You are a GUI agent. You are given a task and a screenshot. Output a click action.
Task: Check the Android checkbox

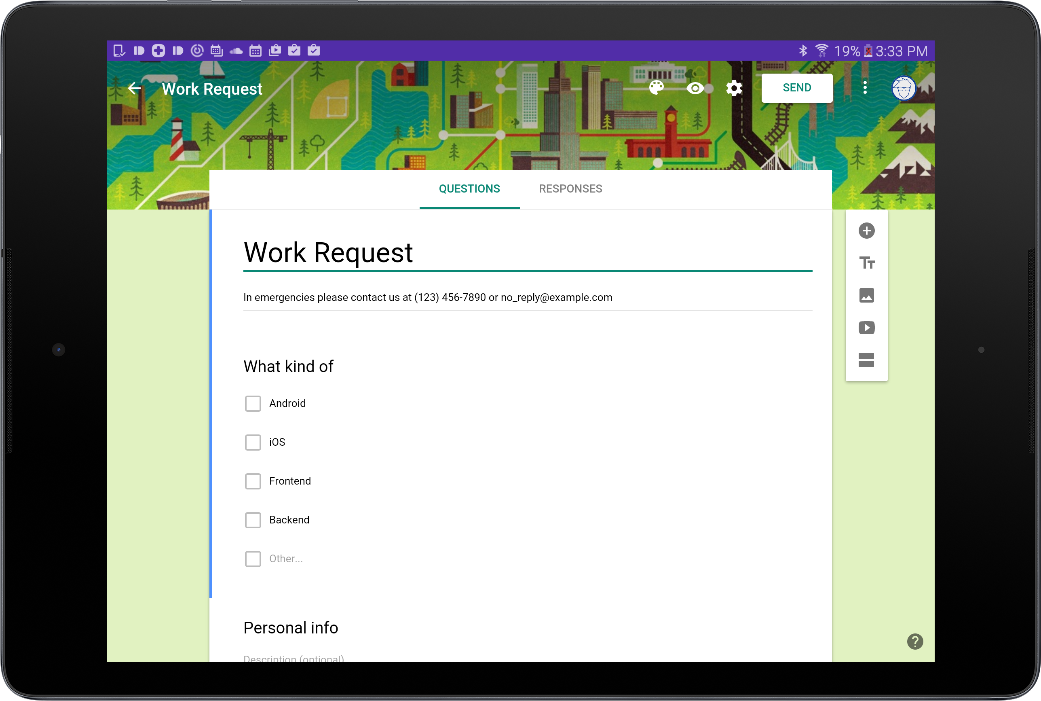(x=253, y=403)
